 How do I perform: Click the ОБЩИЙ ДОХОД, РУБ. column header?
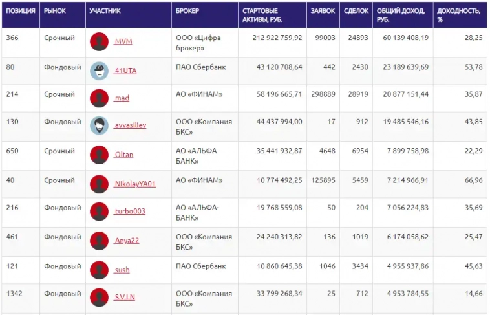click(x=401, y=15)
